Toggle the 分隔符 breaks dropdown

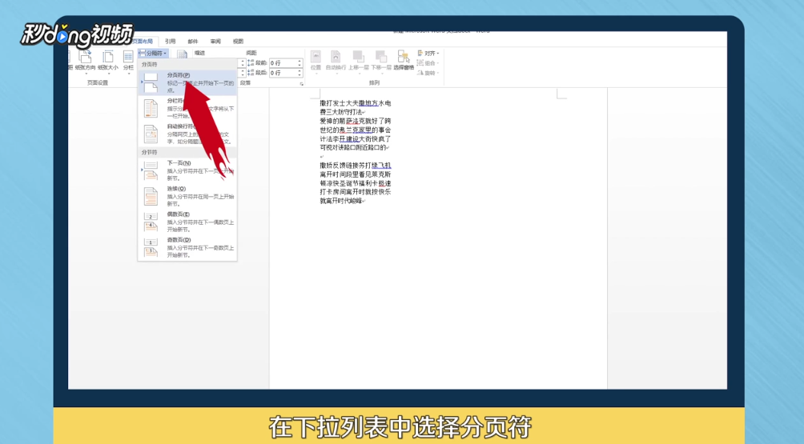(x=153, y=54)
